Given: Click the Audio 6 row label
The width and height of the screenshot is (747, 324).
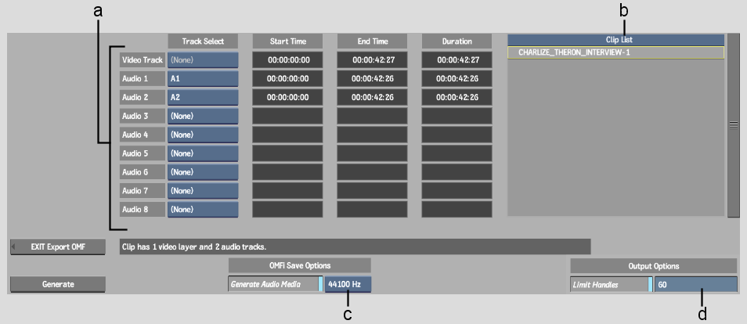Looking at the screenshot, I should [x=143, y=172].
